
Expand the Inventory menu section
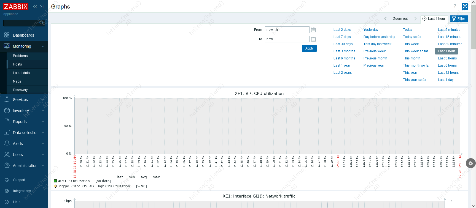pos(24,111)
